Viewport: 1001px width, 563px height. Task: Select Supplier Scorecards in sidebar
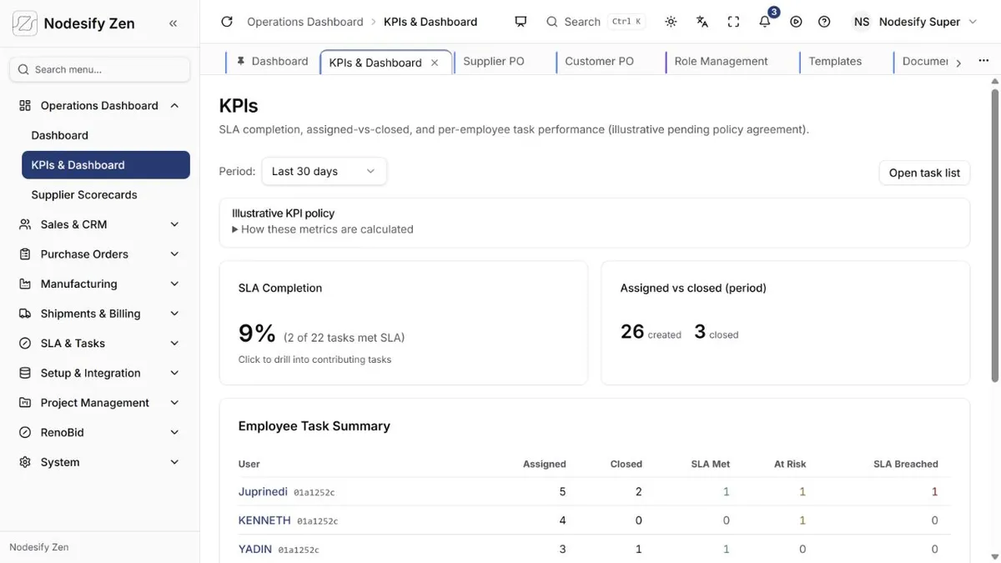coord(84,194)
